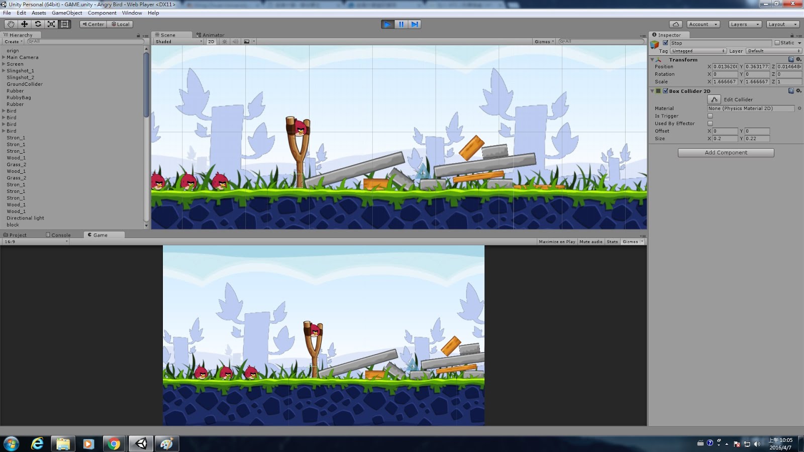Image resolution: width=804 pixels, height=452 pixels.
Task: Click the Scale X value field
Action: [725, 81]
